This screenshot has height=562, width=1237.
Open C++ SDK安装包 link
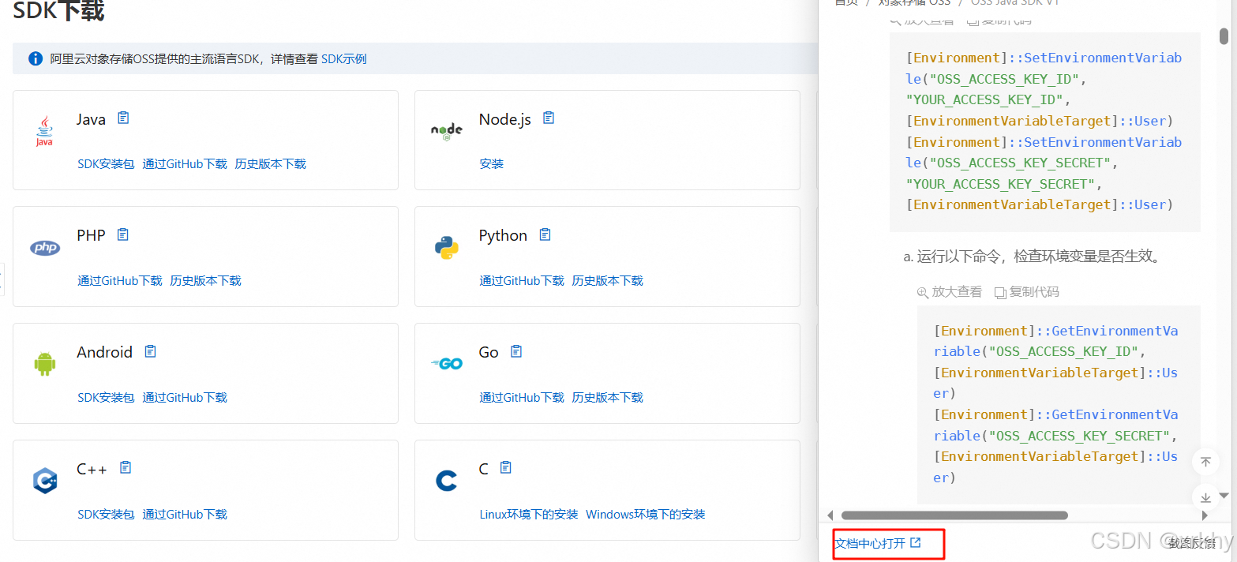tap(106, 515)
